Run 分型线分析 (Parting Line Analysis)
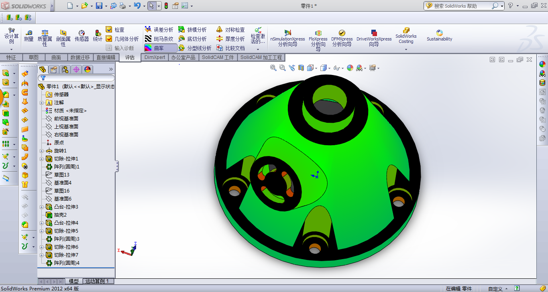Viewport: 548px width, 292px height. tap(195, 48)
